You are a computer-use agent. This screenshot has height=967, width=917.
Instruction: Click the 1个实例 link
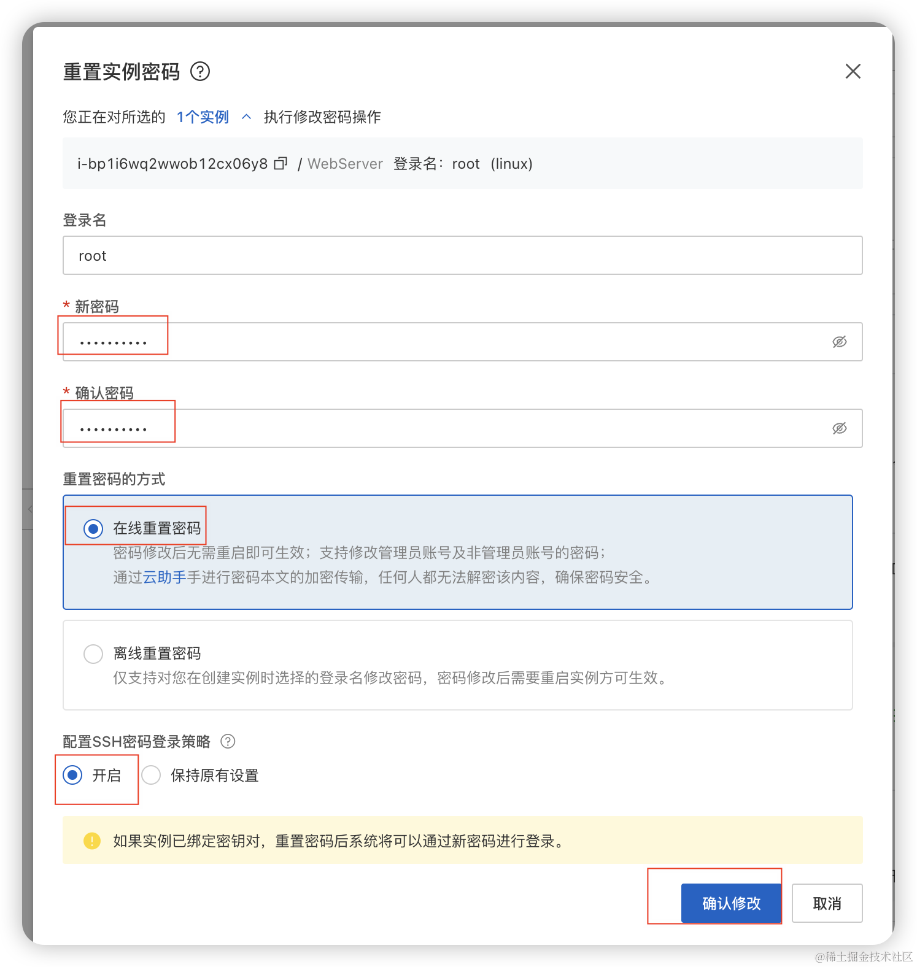pyautogui.click(x=203, y=117)
